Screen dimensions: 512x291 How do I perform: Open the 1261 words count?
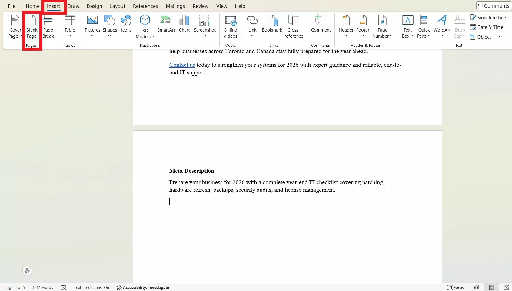click(43, 287)
